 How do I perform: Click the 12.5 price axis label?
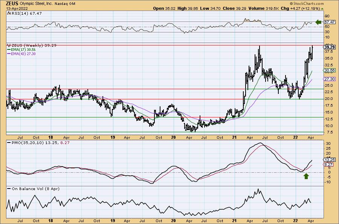click(x=328, y=119)
